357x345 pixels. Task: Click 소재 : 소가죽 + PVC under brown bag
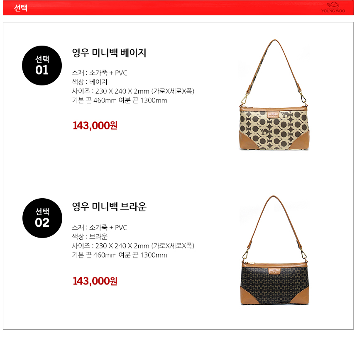[100, 227]
